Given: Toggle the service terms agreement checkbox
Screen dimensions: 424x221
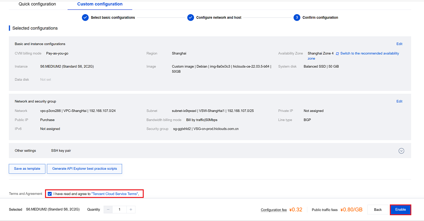Looking at the screenshot, I should pyautogui.click(x=50, y=194).
